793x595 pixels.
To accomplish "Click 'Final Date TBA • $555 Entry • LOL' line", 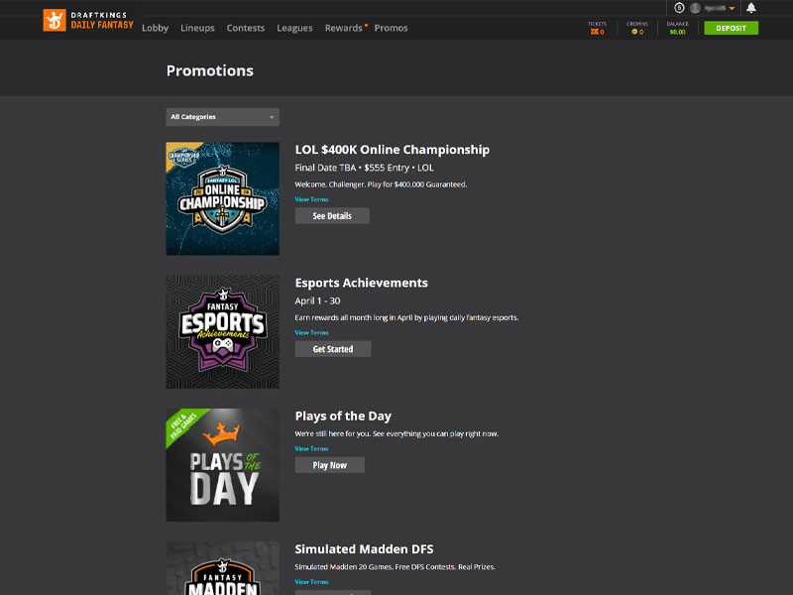I will tap(364, 168).
